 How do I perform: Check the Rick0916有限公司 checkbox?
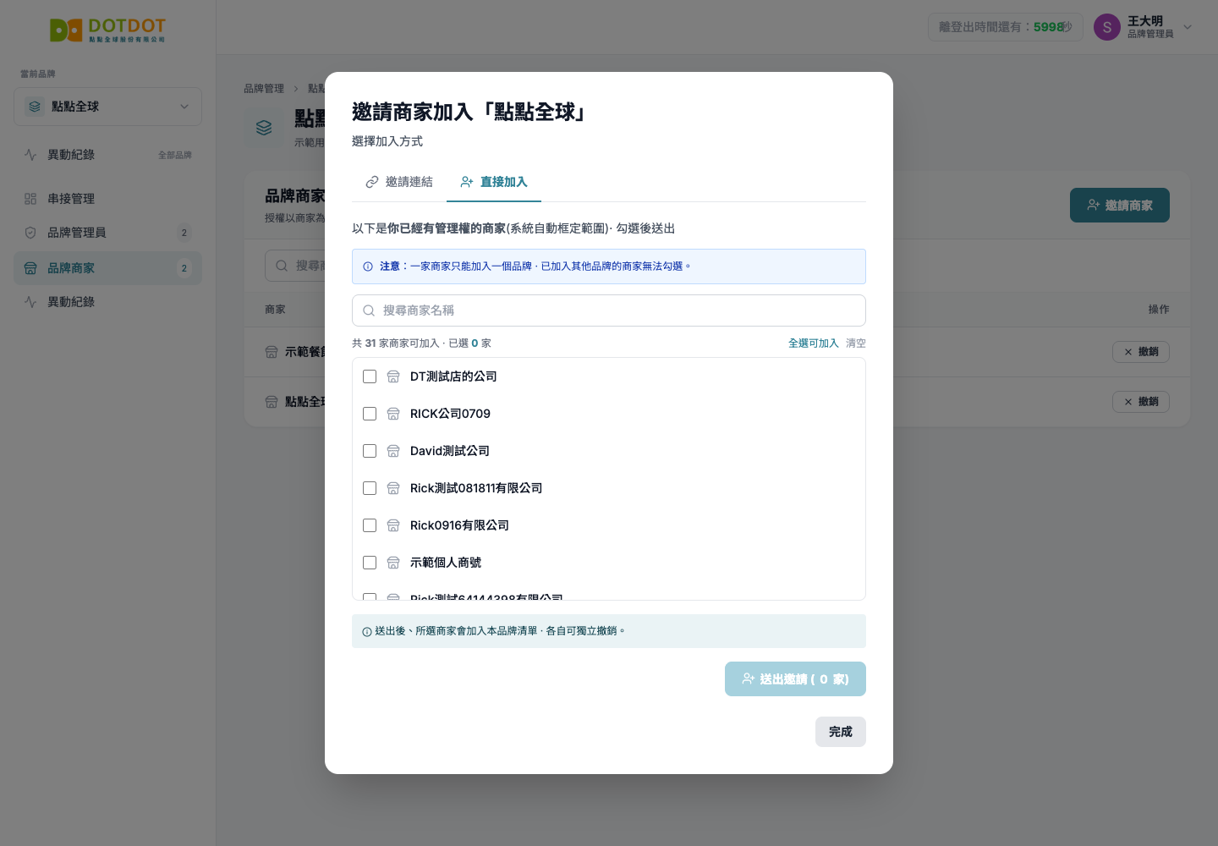coord(370,525)
